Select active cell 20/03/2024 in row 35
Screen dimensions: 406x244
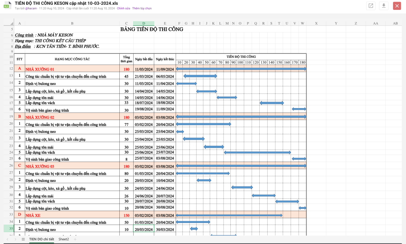click(144, 229)
